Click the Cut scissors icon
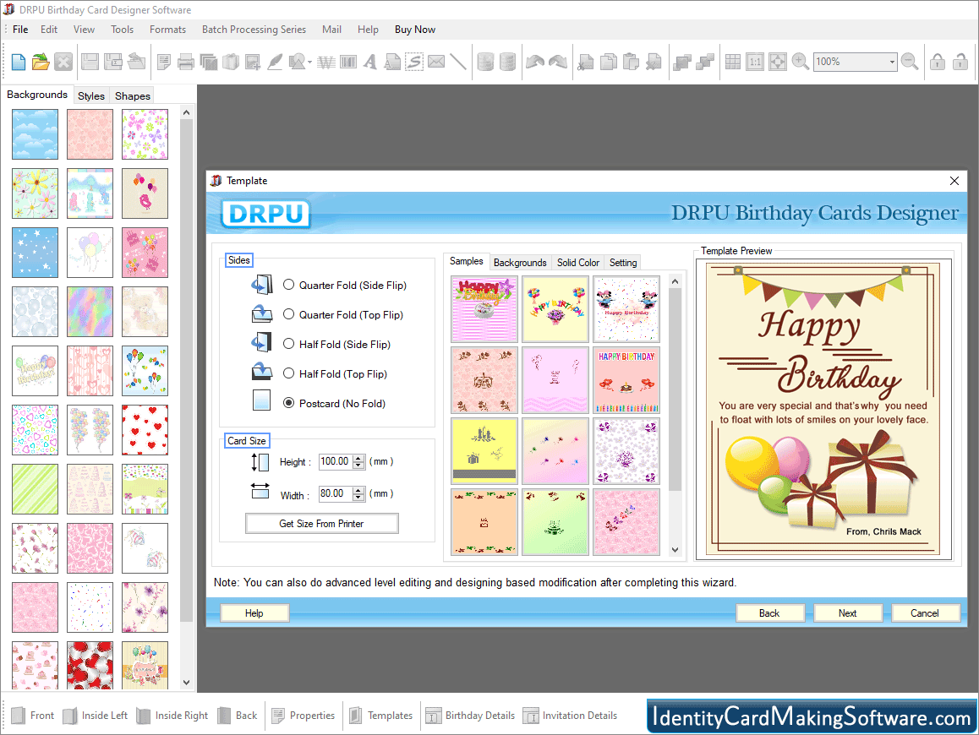The height and width of the screenshot is (735, 979). coord(586,62)
